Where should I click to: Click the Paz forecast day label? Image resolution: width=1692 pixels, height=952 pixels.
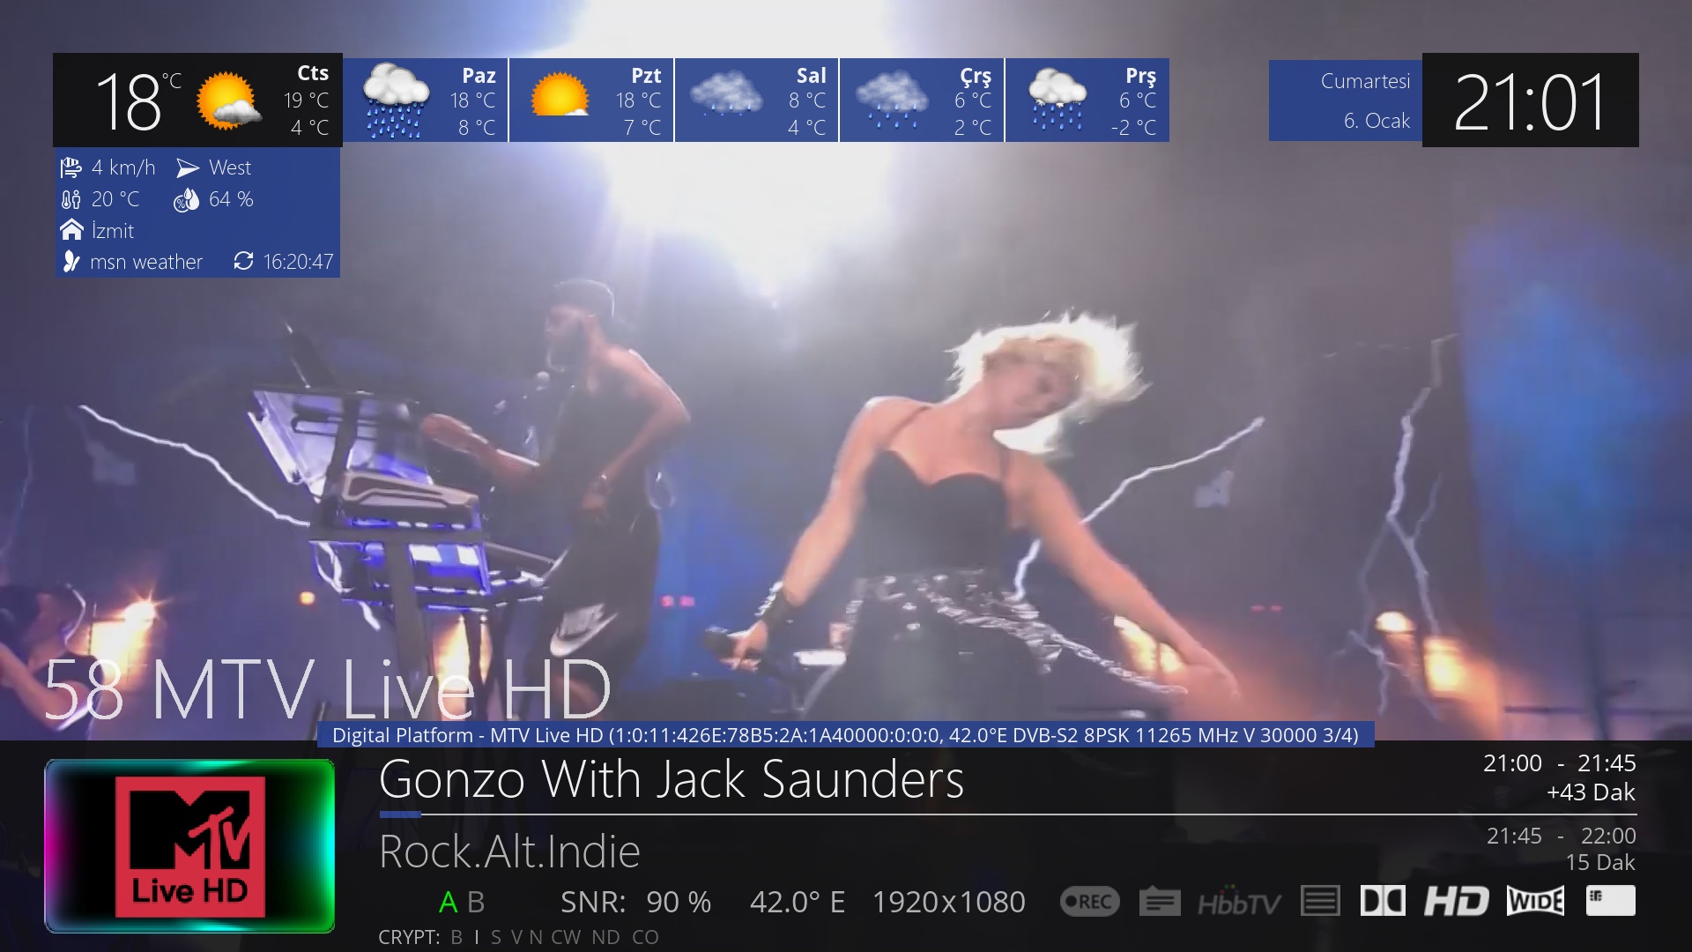point(479,76)
